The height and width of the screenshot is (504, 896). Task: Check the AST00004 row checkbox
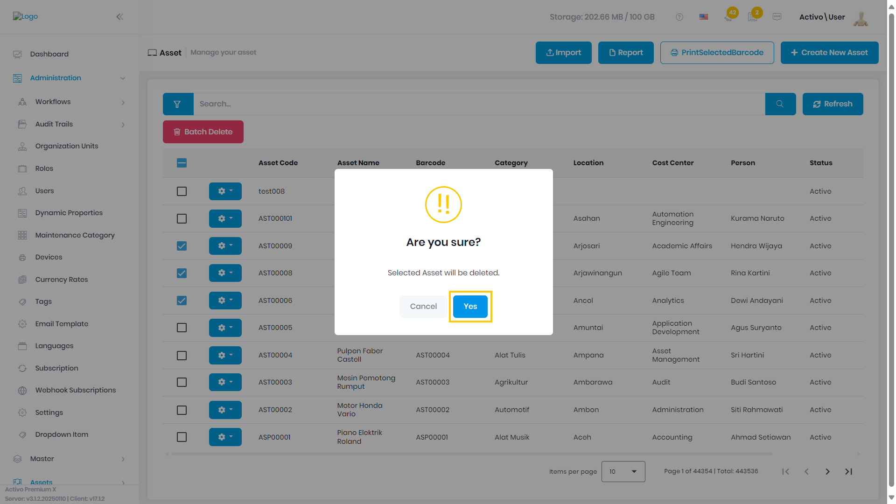coord(182,355)
